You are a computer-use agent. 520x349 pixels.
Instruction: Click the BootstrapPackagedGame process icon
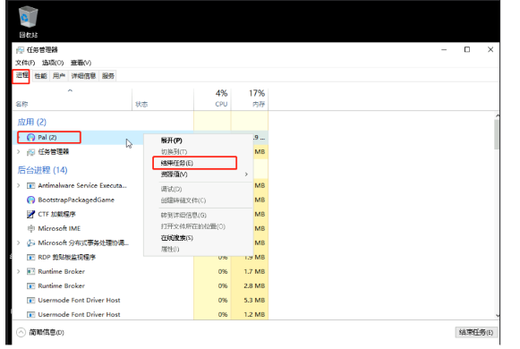[x=30, y=200]
